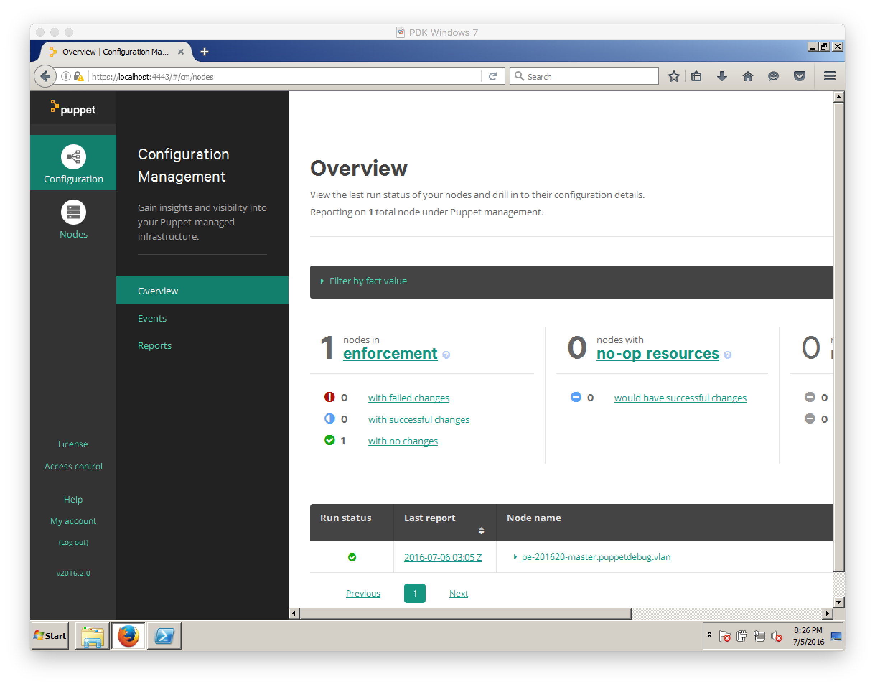Click the muted volume tray icon

point(776,636)
